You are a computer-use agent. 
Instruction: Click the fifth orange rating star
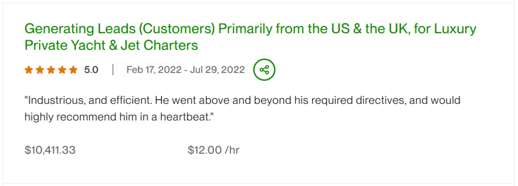tap(73, 70)
